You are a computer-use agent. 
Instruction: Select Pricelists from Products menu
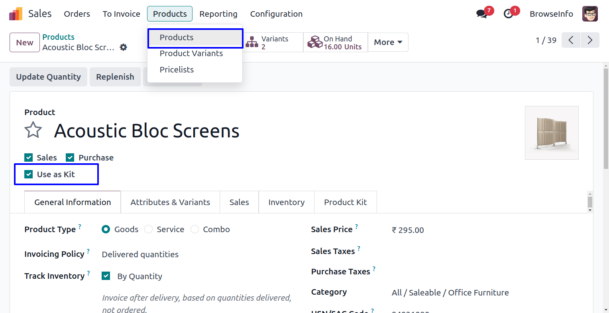click(x=177, y=70)
